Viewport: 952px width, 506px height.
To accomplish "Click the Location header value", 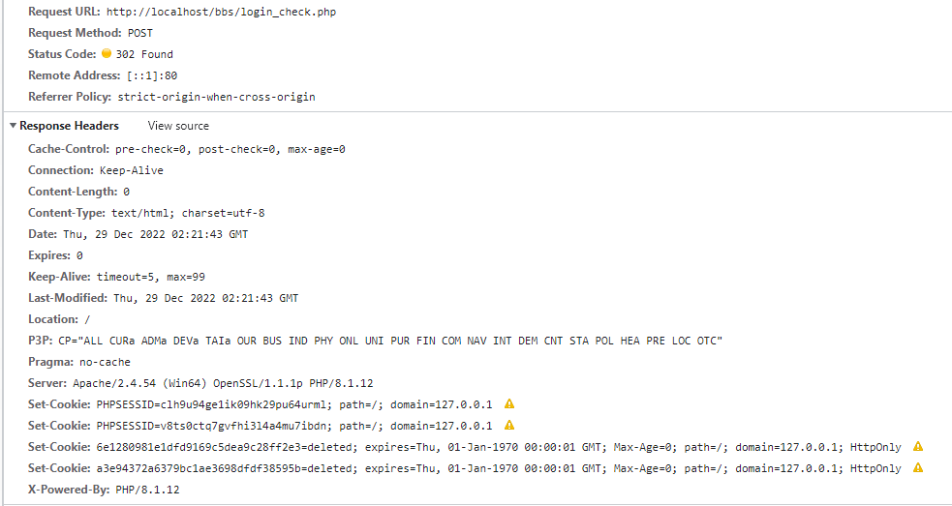I will 87,319.
